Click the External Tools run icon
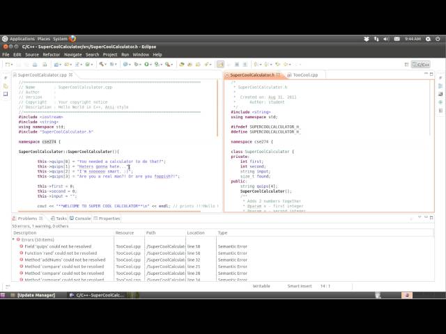This screenshot has height=334, width=446. click(x=167, y=65)
